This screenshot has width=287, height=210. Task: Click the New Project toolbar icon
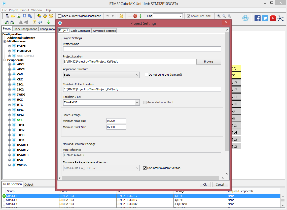(7, 16)
